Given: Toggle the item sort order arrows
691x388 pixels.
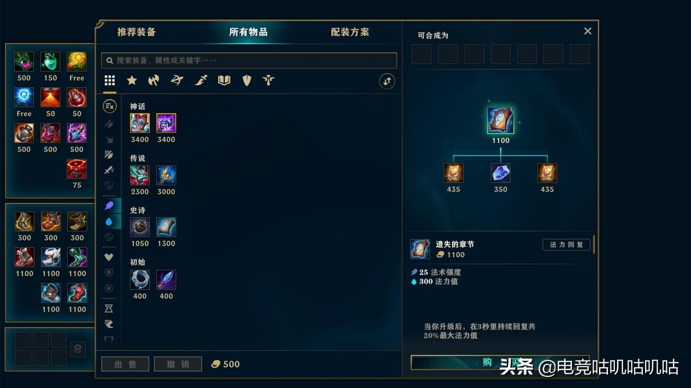Looking at the screenshot, I should click(387, 81).
